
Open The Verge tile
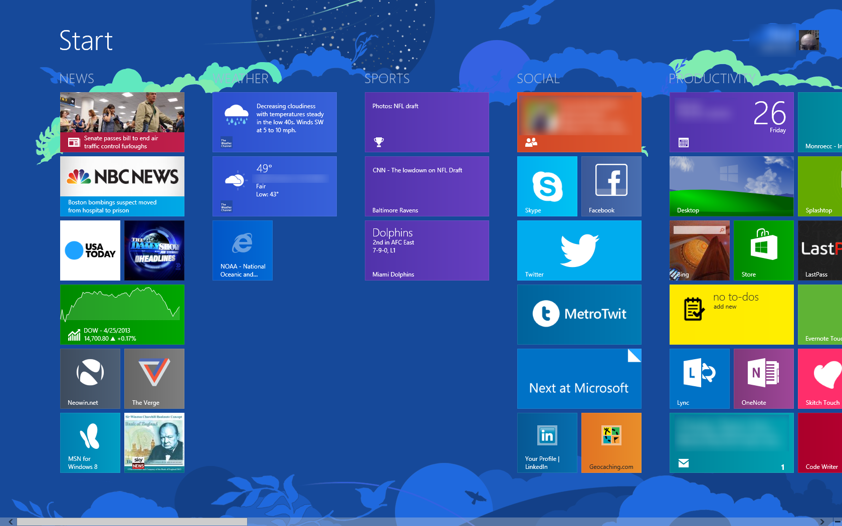(154, 378)
